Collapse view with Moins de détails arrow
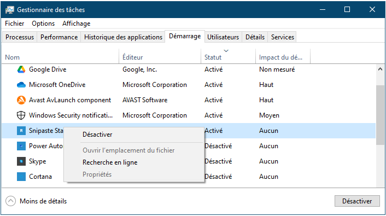This screenshot has height=216, width=386. click(10, 201)
